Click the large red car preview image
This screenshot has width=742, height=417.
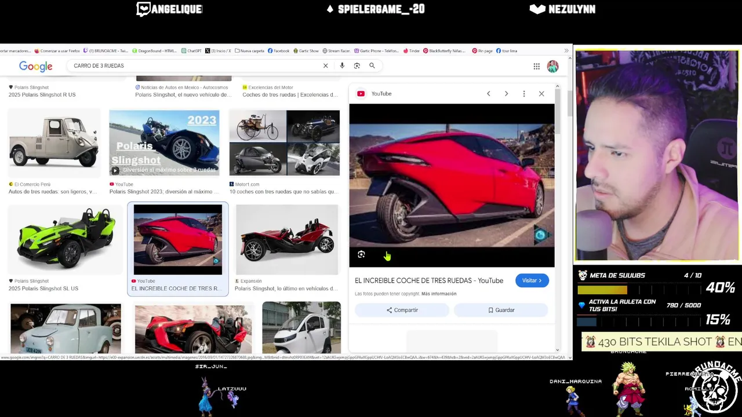tap(452, 185)
